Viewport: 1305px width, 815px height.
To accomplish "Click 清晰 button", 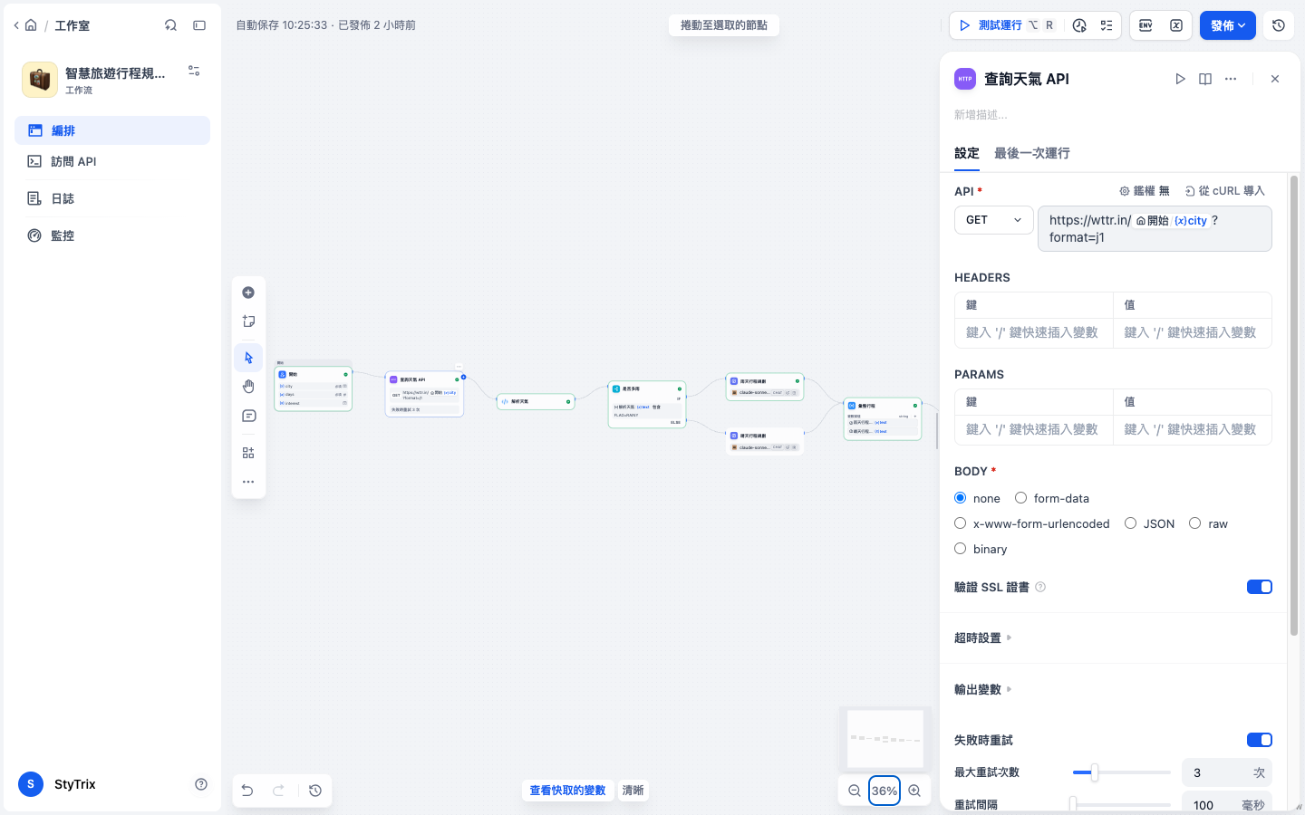I will 633,791.
